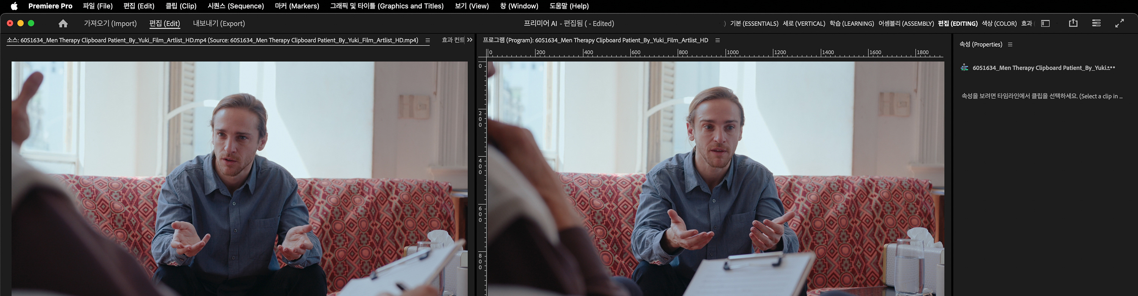
Task: Click the Share/Quick Export icon
Action: point(1073,23)
